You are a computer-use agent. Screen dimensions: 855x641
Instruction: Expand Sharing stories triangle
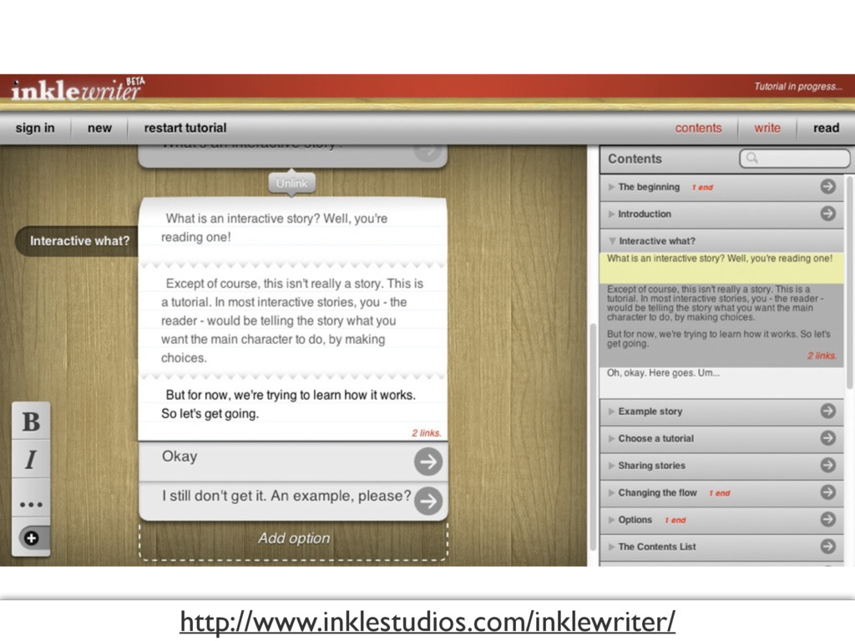tap(611, 466)
